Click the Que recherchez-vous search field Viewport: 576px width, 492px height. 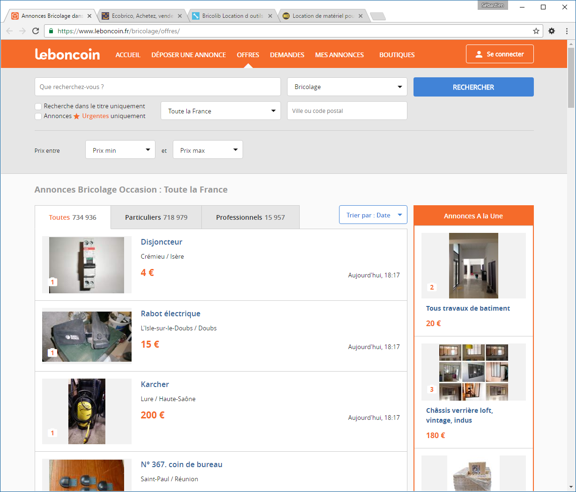tap(158, 87)
